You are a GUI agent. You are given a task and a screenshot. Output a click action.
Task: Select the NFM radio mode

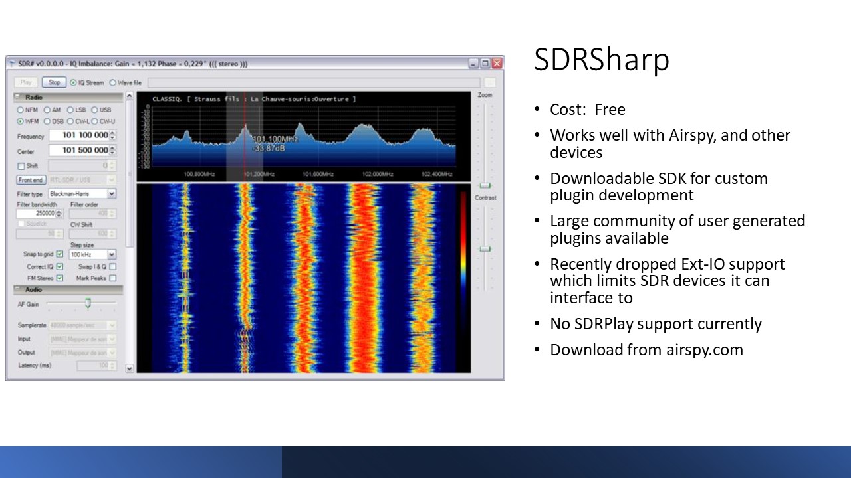(21, 110)
